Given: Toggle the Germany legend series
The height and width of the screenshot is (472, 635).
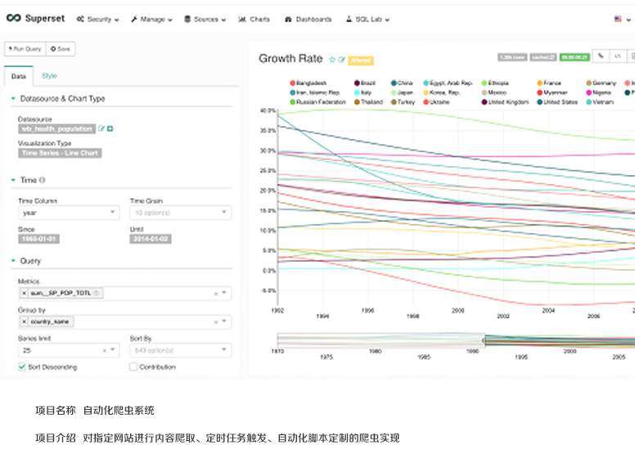Looking at the screenshot, I should (x=601, y=83).
